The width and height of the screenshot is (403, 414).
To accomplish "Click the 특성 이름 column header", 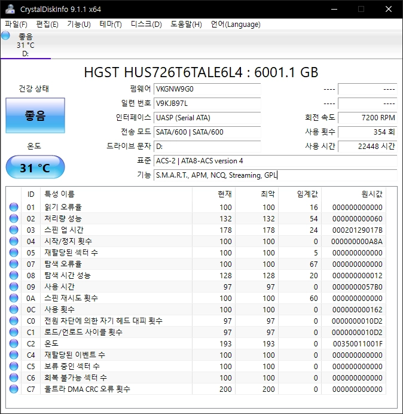I will [x=116, y=194].
